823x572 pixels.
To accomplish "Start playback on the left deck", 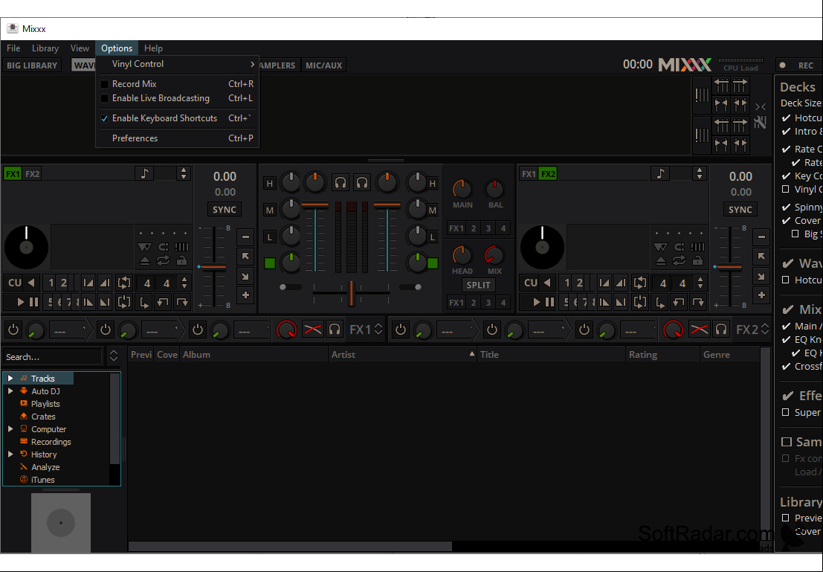I will [x=21, y=302].
